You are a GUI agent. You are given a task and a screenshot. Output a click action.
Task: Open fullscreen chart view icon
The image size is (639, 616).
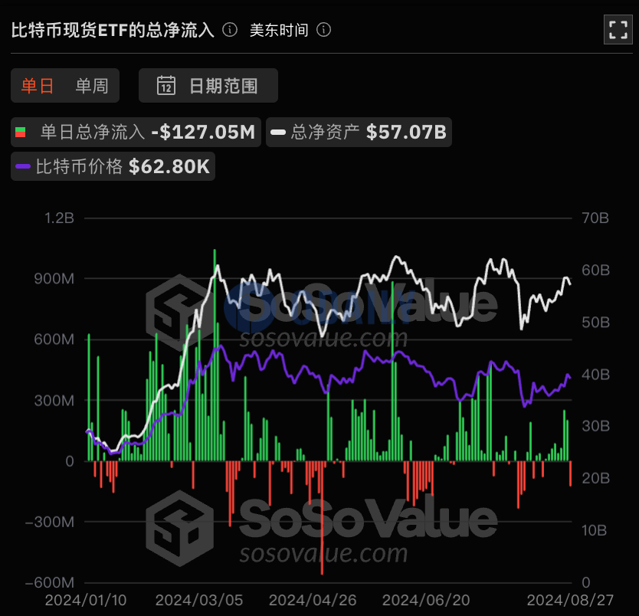618,30
